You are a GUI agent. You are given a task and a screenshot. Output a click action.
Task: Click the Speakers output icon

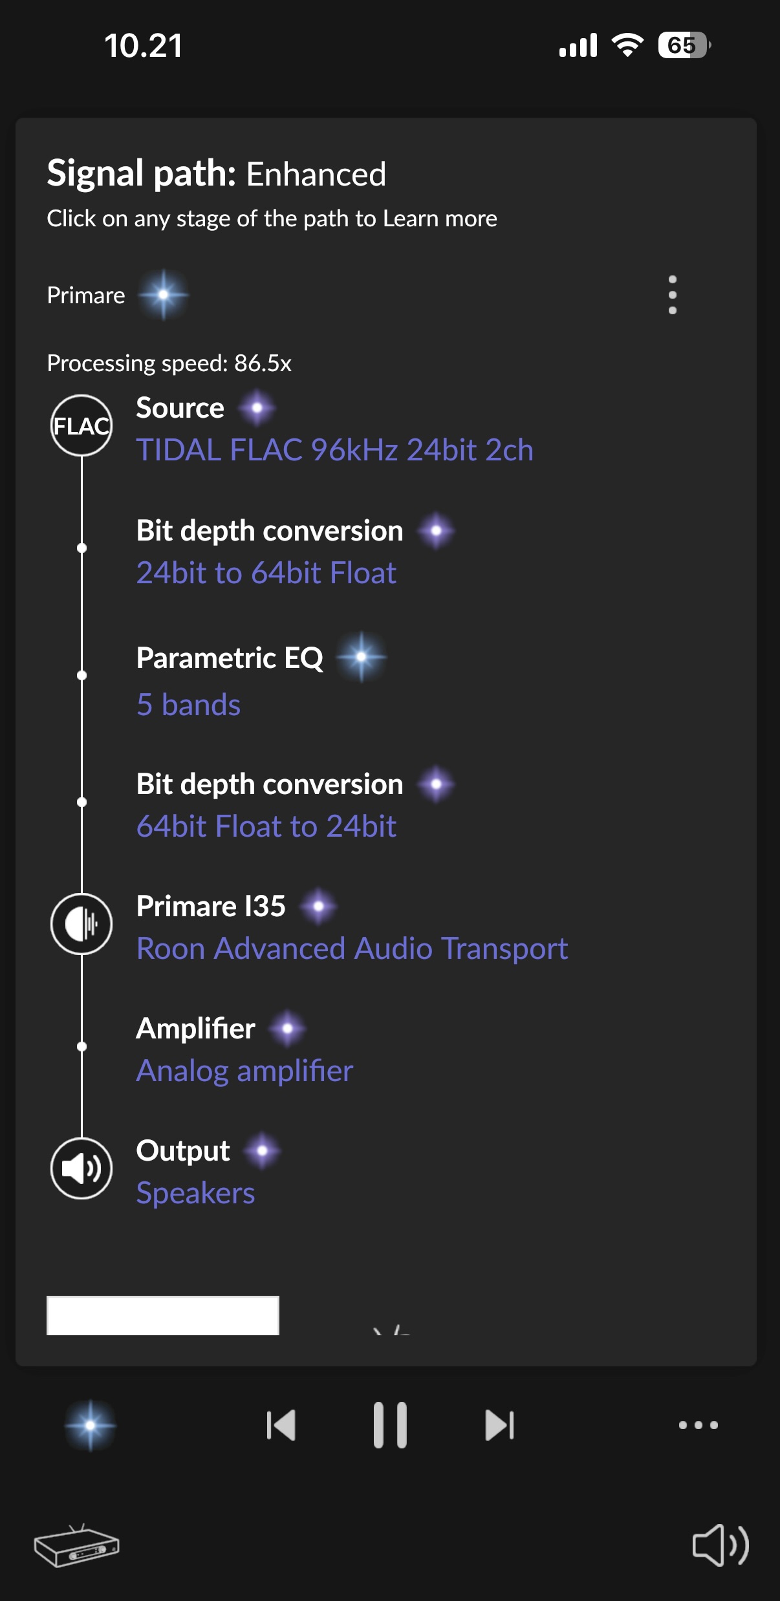(81, 1168)
